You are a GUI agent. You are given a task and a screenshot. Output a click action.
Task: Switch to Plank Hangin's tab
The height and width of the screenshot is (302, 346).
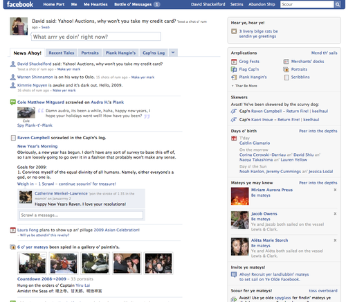pos(120,53)
